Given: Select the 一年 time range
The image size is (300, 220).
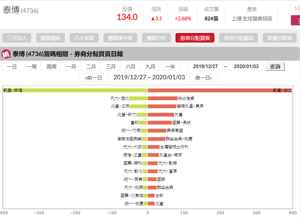Looking at the screenshot, I should [x=170, y=66].
